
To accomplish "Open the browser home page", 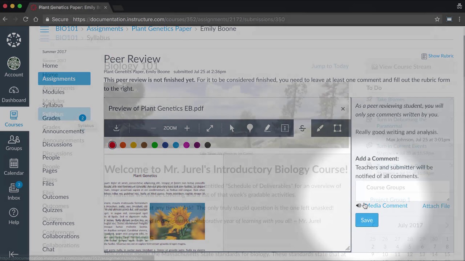I will pyautogui.click(x=36, y=19).
